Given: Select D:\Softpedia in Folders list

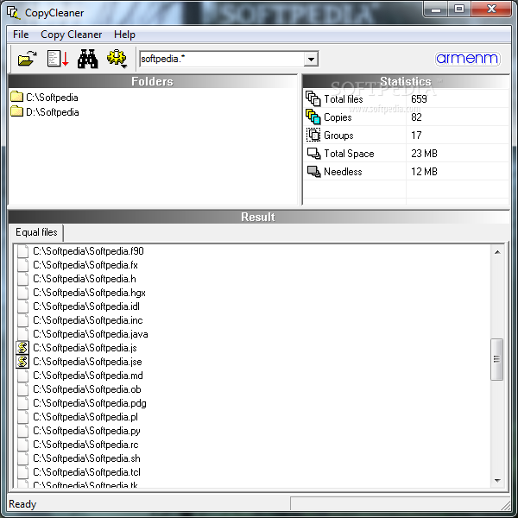Looking at the screenshot, I should (52, 112).
